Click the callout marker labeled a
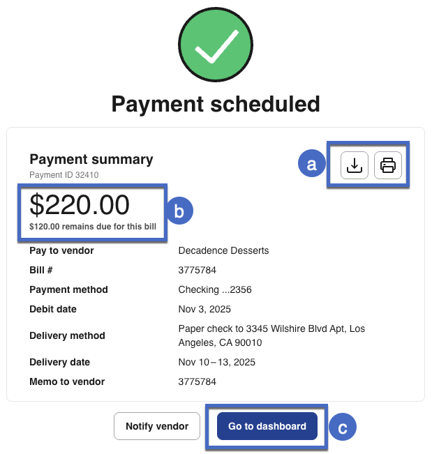This screenshot has width=432, height=454. [311, 164]
